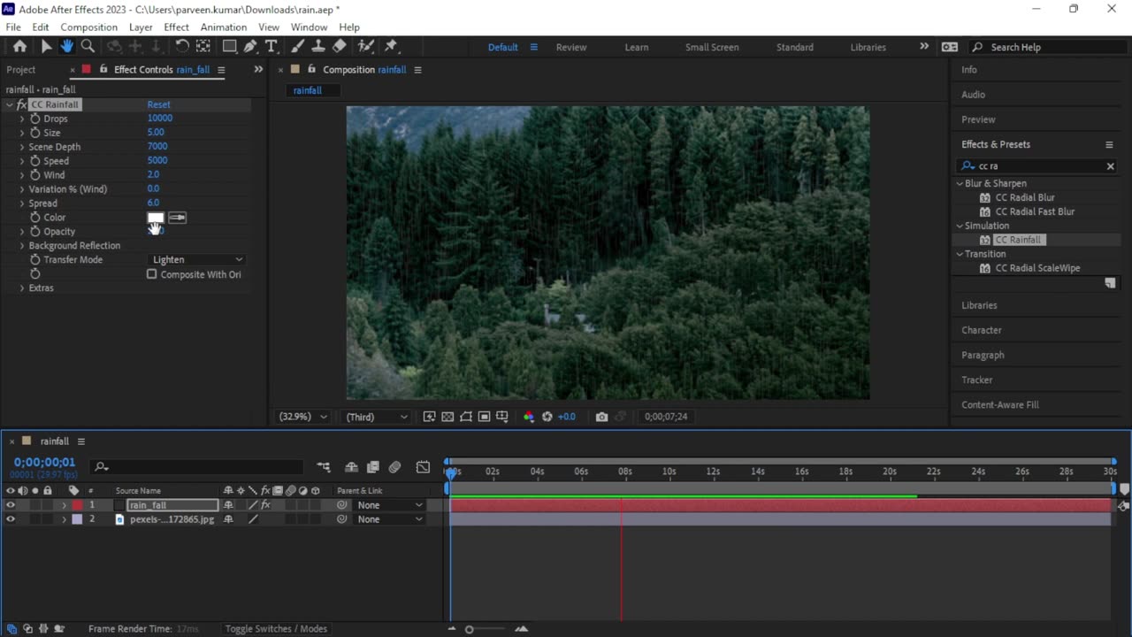The height and width of the screenshot is (637, 1132).
Task: Toggle Fast Previews icon in viewer
Action: (x=429, y=417)
